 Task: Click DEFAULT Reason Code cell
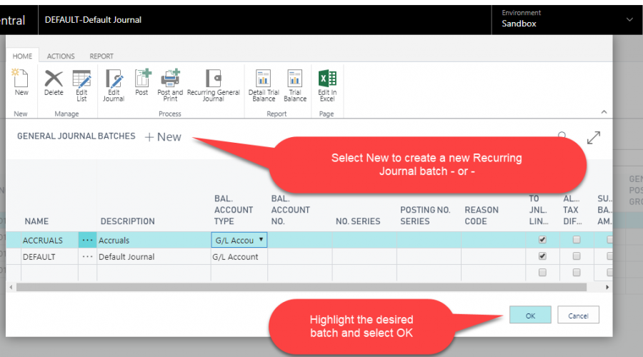point(494,257)
